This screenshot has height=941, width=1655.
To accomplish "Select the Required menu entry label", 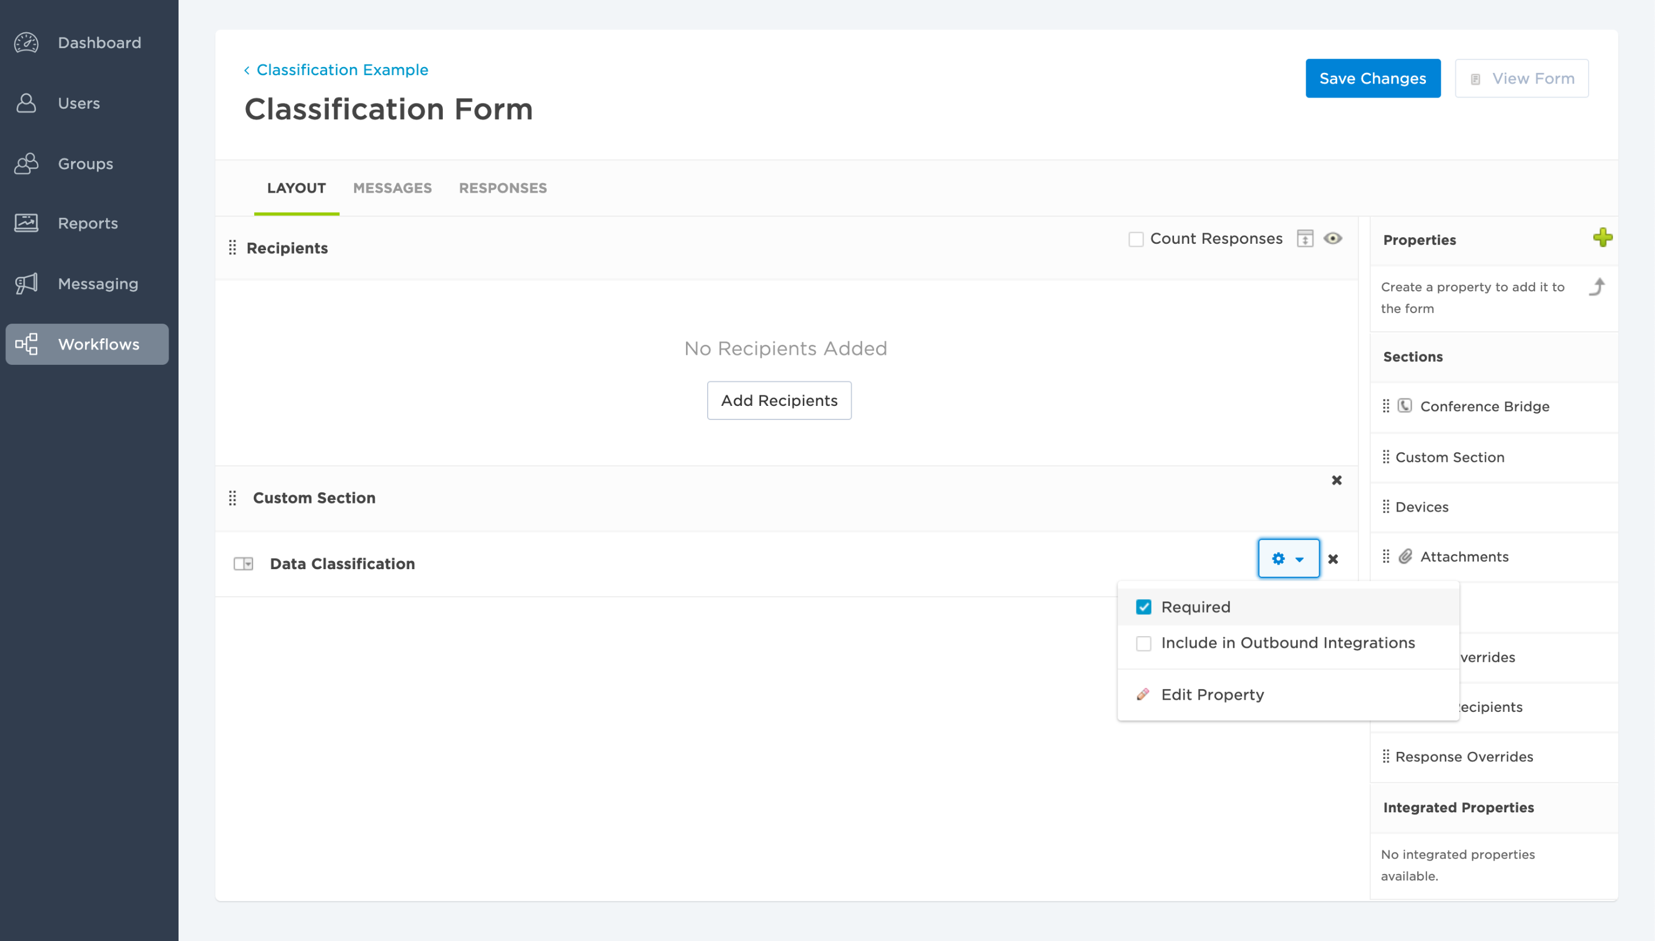I will (x=1196, y=607).
